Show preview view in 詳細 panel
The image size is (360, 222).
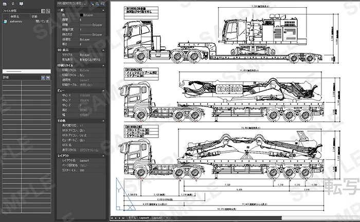point(48,78)
